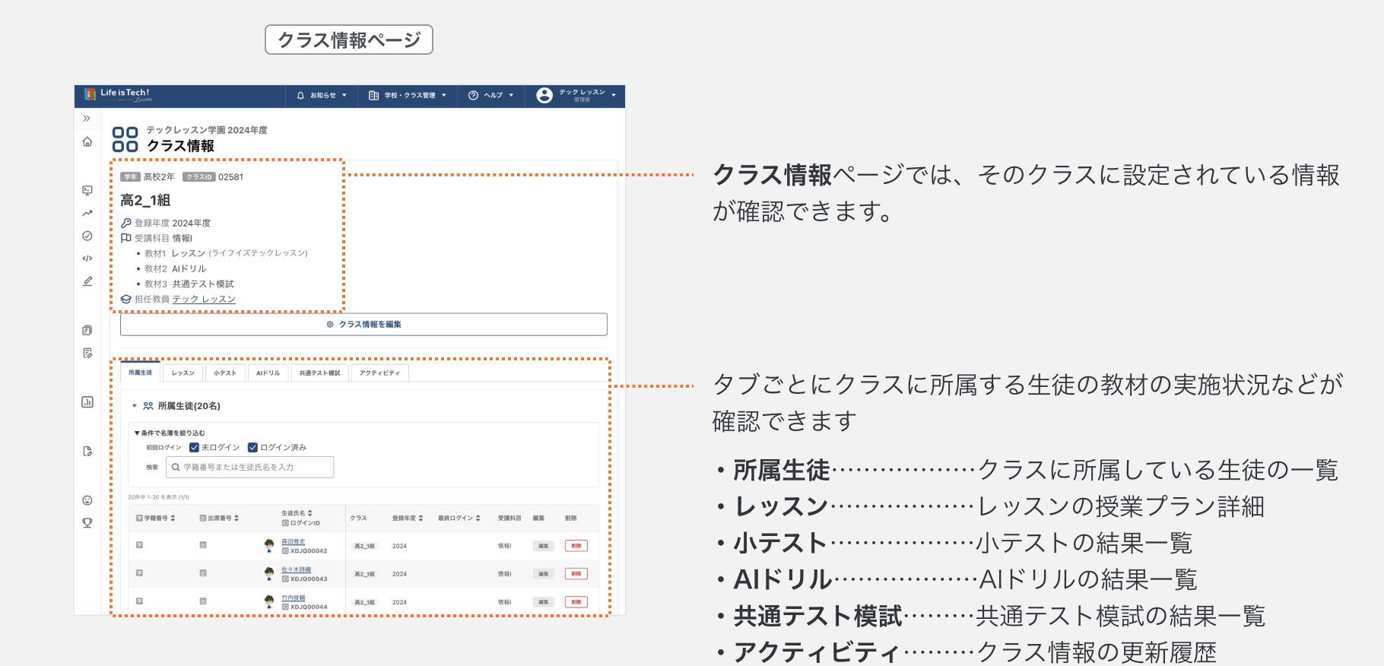Click avatar thumbnail of XDJQ00043 student
Screen dimensions: 1384x666
pyautogui.click(x=269, y=573)
